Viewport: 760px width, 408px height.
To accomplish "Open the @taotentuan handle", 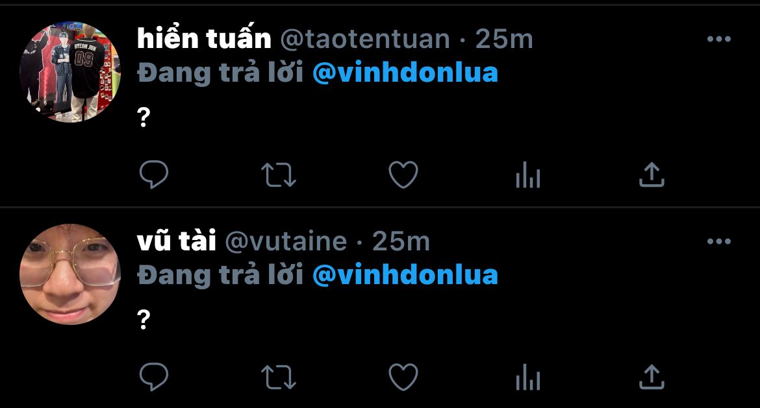I will 365,39.
